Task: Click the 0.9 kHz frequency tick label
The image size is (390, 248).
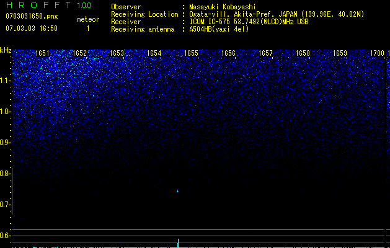Action: [x=5, y=143]
